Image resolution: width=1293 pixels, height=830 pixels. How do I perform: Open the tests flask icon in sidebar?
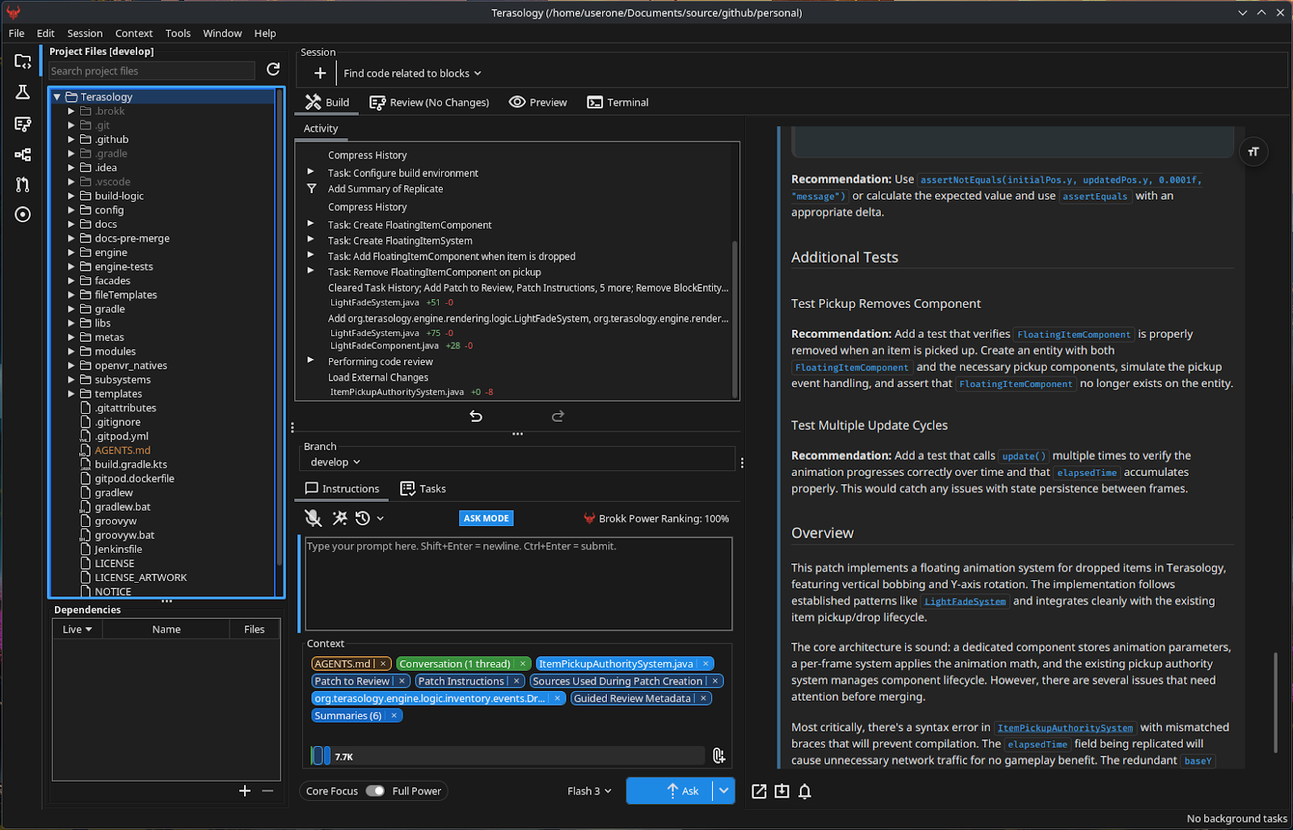pos(23,92)
